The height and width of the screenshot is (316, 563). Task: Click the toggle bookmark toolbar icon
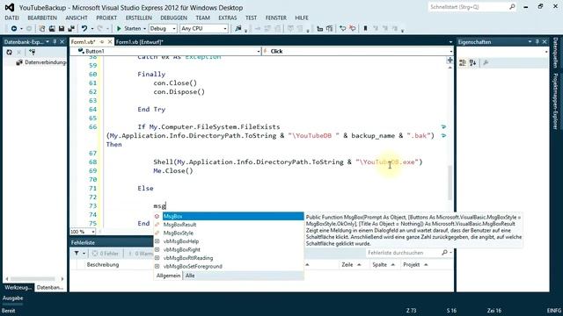pyautogui.click(x=365, y=28)
